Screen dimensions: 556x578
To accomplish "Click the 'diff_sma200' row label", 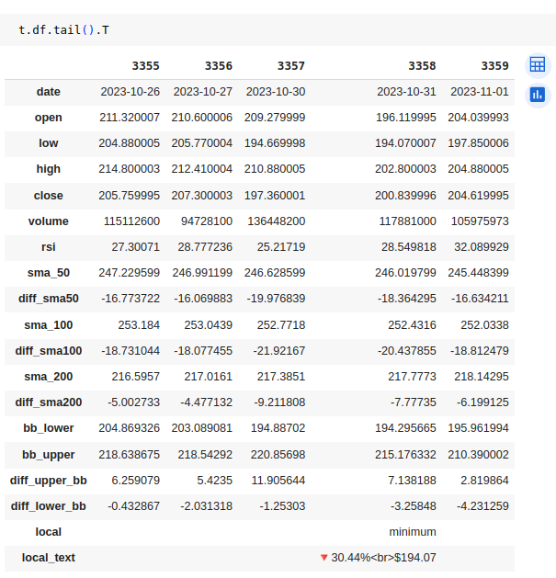I will pyautogui.click(x=49, y=402).
